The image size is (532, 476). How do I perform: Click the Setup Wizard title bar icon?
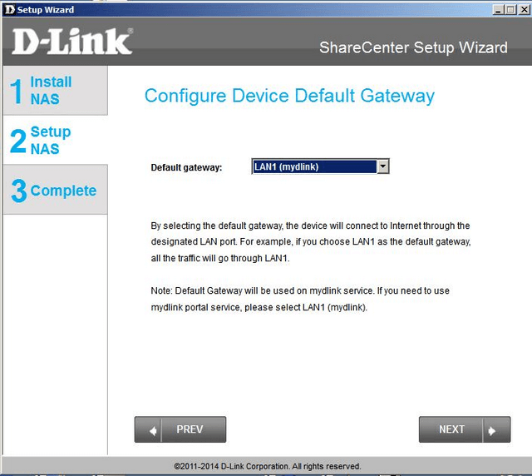click(x=10, y=9)
